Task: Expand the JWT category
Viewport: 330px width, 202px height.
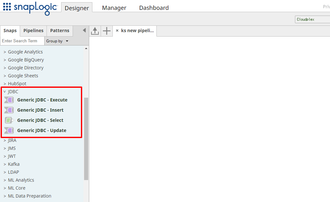Action: (x=10, y=157)
